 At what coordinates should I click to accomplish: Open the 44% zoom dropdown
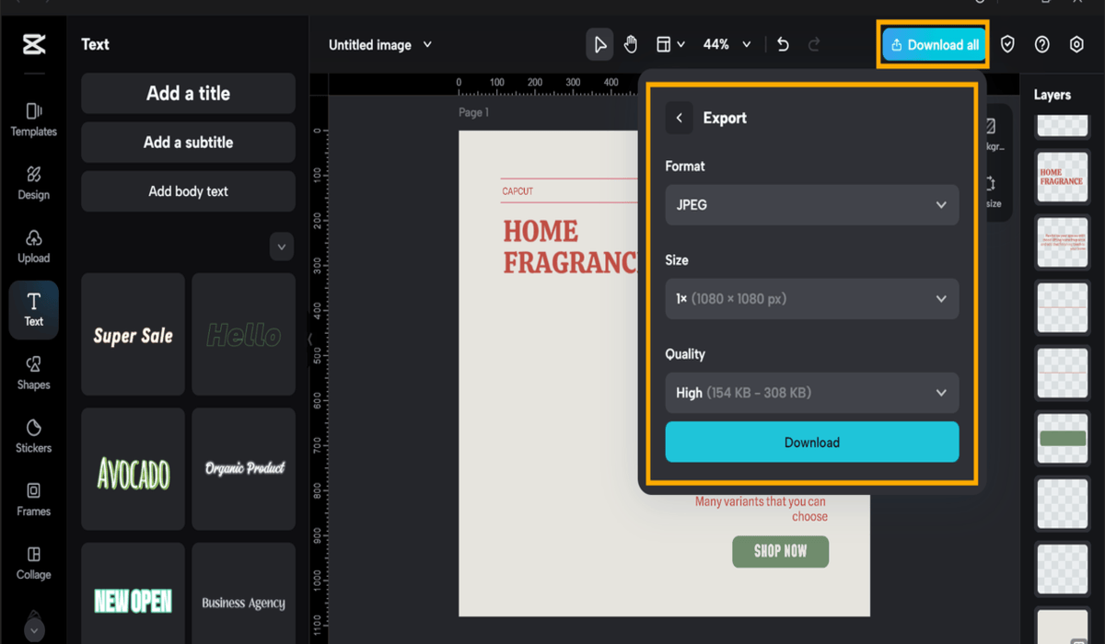click(x=727, y=44)
